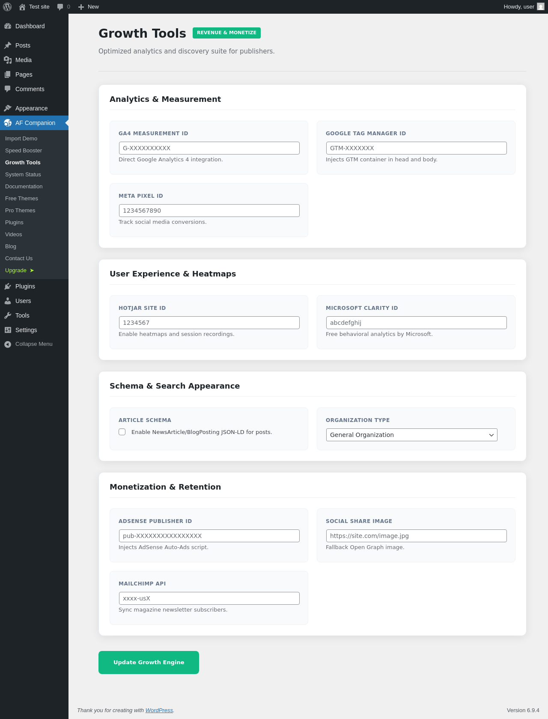Focus the GA4 Measurement ID field

pyautogui.click(x=209, y=148)
